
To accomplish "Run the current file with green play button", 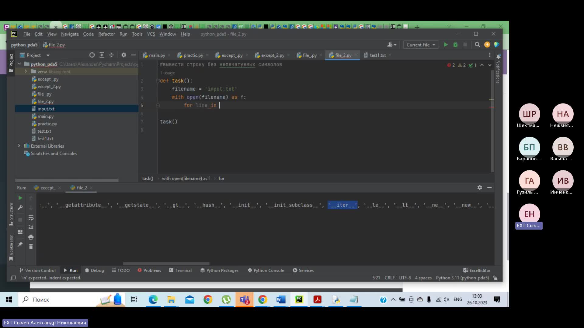I will coord(446,45).
